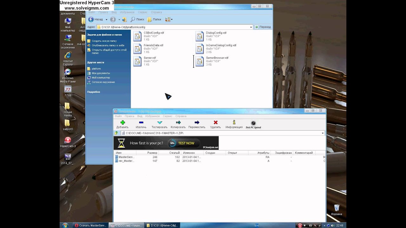Click the blue Извлечь (Extract) icon in 7-Zip
The width and height of the screenshot is (406, 228).
(141, 123)
